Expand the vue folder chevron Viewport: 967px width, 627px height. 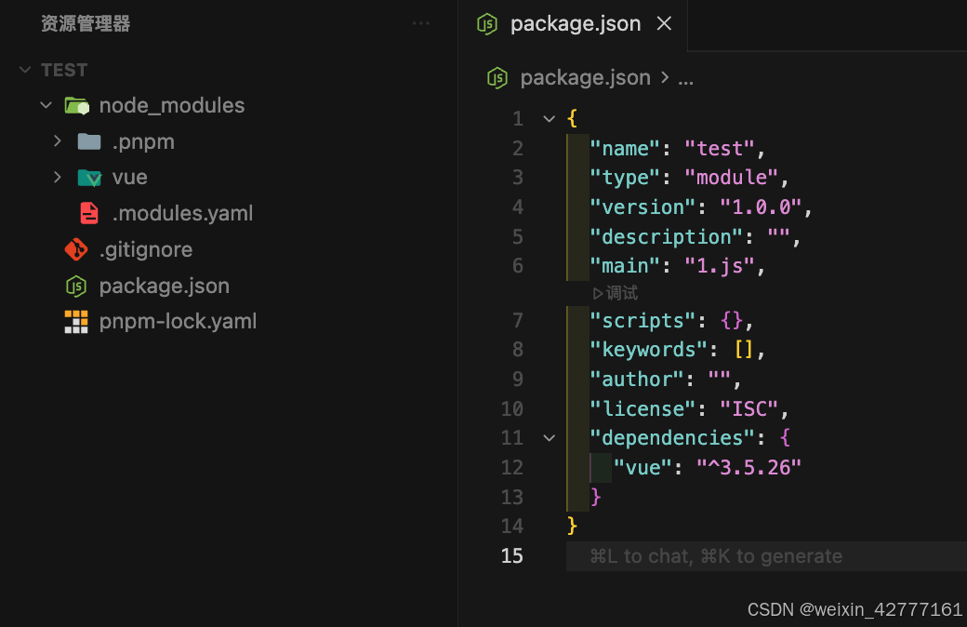click(58, 178)
